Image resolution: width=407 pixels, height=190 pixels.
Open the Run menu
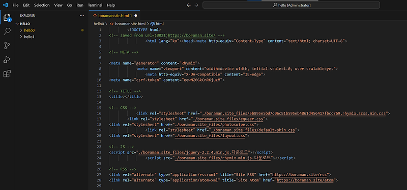80,5
